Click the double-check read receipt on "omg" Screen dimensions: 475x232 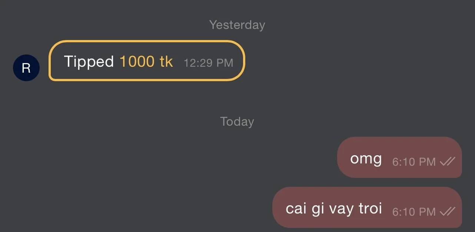[x=447, y=162]
